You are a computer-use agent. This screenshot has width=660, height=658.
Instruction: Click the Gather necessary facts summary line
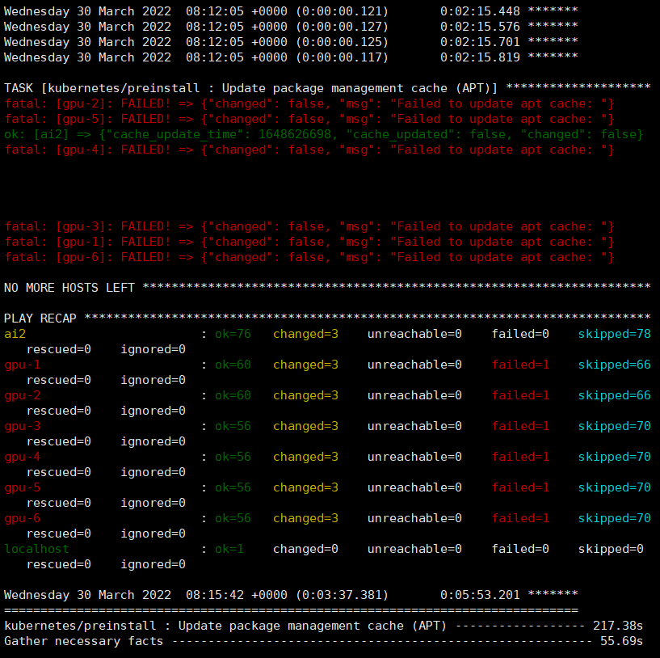(x=323, y=641)
